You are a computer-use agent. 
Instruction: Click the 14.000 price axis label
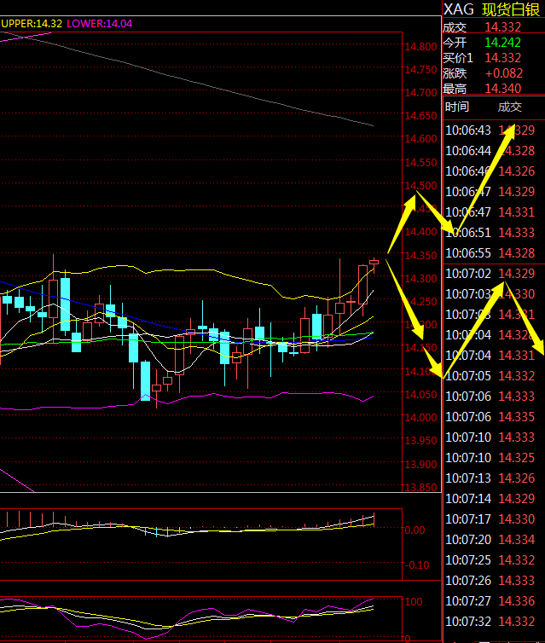pos(420,418)
